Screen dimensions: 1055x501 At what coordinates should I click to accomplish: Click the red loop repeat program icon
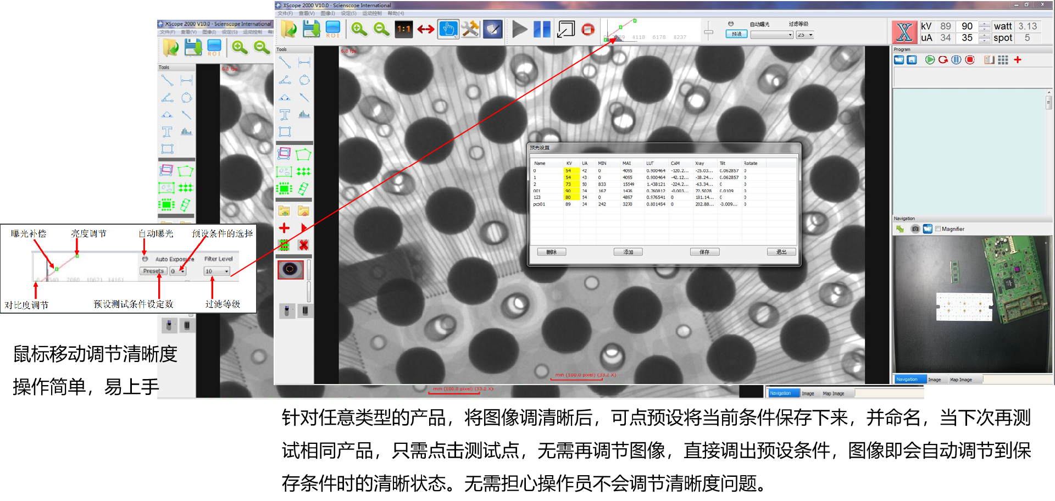coord(943,60)
